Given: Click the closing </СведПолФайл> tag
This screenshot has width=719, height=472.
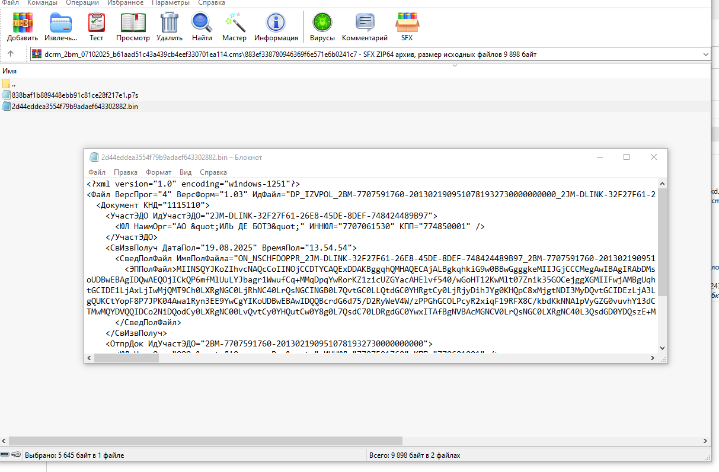Looking at the screenshot, I should (x=148, y=323).
